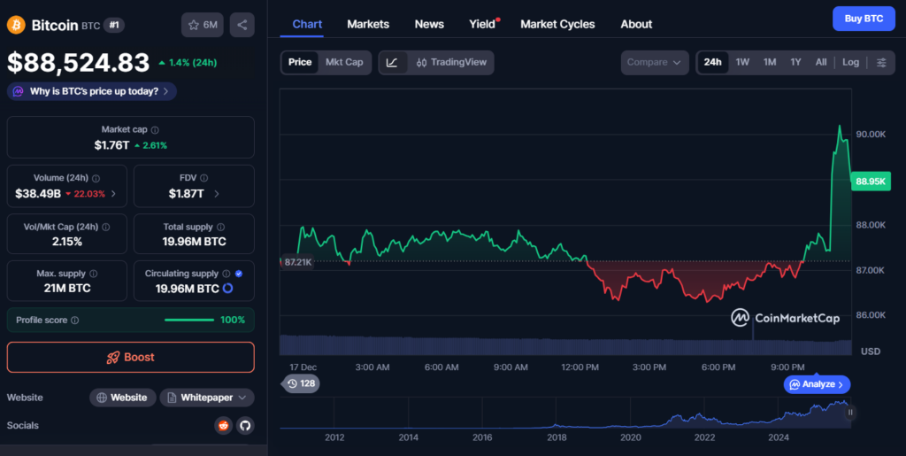
Task: Click the share icon next to watchlist star
Action: point(242,25)
